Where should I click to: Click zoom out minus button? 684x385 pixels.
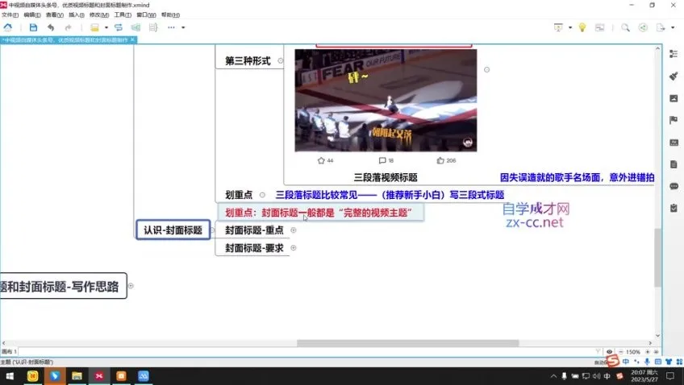(621, 351)
